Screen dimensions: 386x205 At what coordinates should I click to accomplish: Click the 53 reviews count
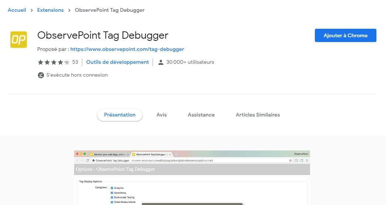[x=75, y=62]
